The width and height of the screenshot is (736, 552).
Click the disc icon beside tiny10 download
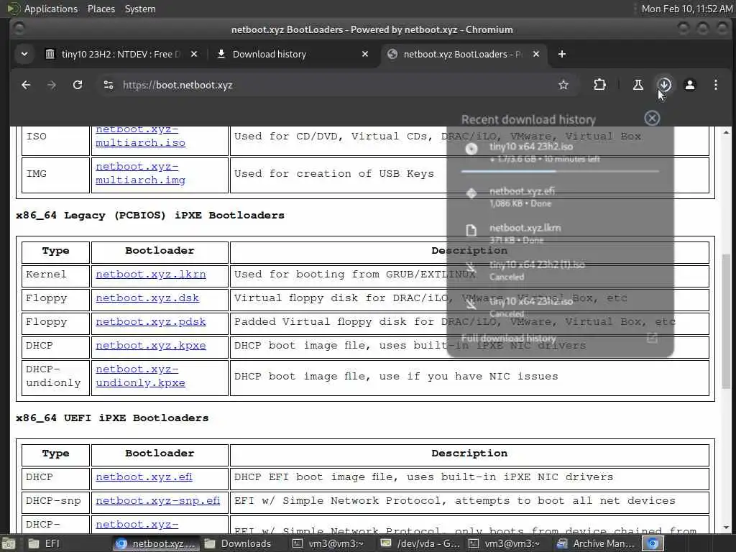pos(471,149)
